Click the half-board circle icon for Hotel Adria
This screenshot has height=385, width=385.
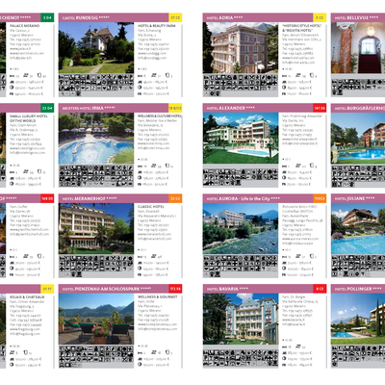pos(284,88)
